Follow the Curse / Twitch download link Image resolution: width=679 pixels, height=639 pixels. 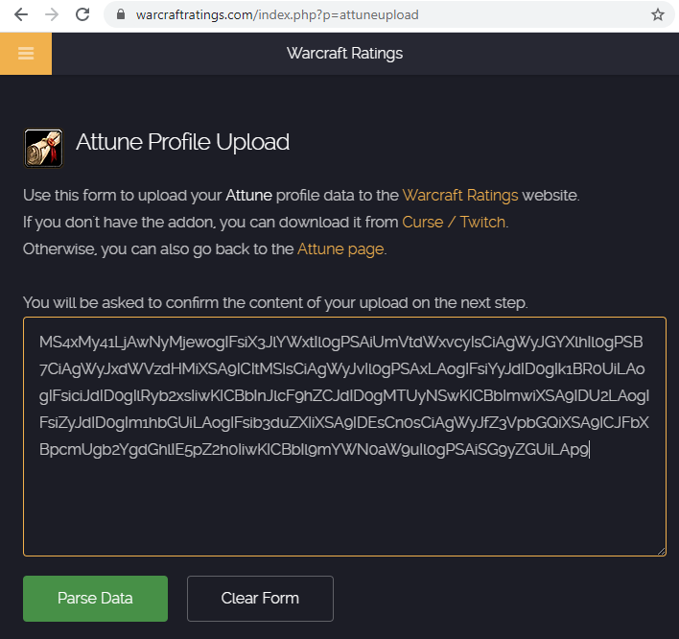pyautogui.click(x=454, y=222)
